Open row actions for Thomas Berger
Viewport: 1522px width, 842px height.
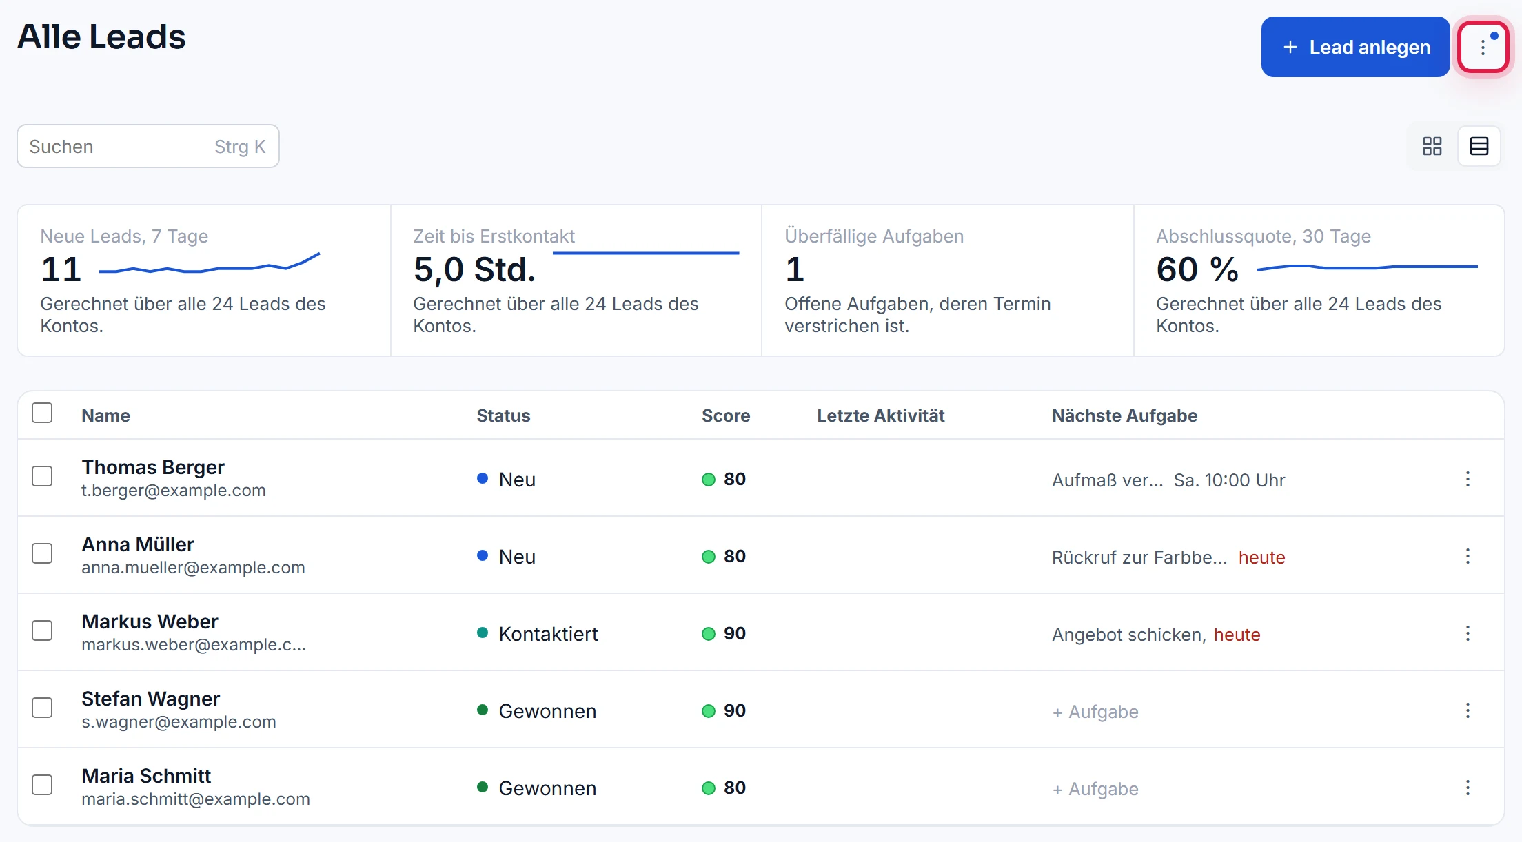pyautogui.click(x=1468, y=479)
